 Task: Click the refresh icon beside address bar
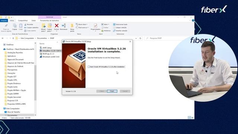141,38
